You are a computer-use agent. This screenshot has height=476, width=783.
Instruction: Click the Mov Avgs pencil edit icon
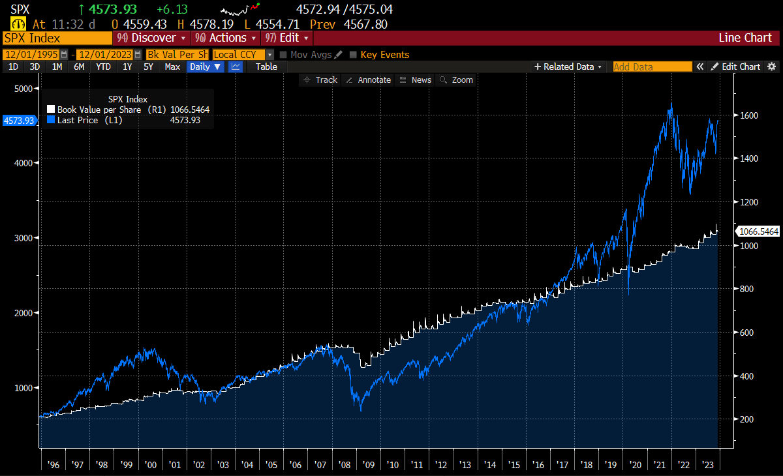tap(337, 55)
